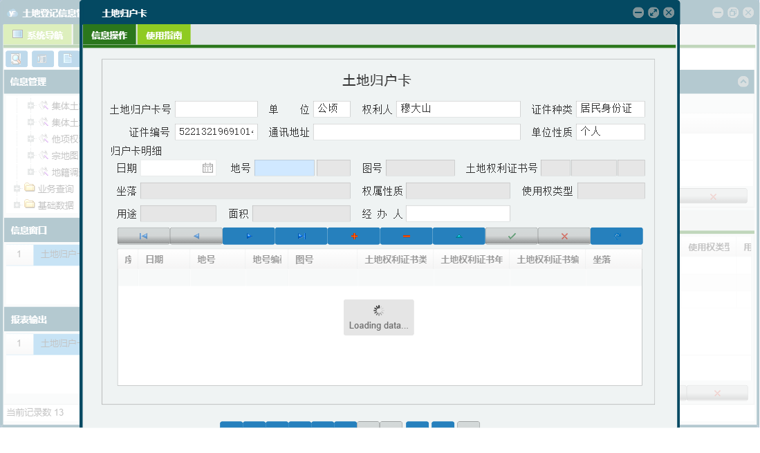Maximize the 土地归户卡 dialog
Screen dimensions: 760x453
tap(654, 12)
